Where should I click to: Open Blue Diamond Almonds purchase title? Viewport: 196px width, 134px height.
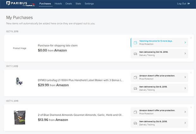tap(81, 115)
